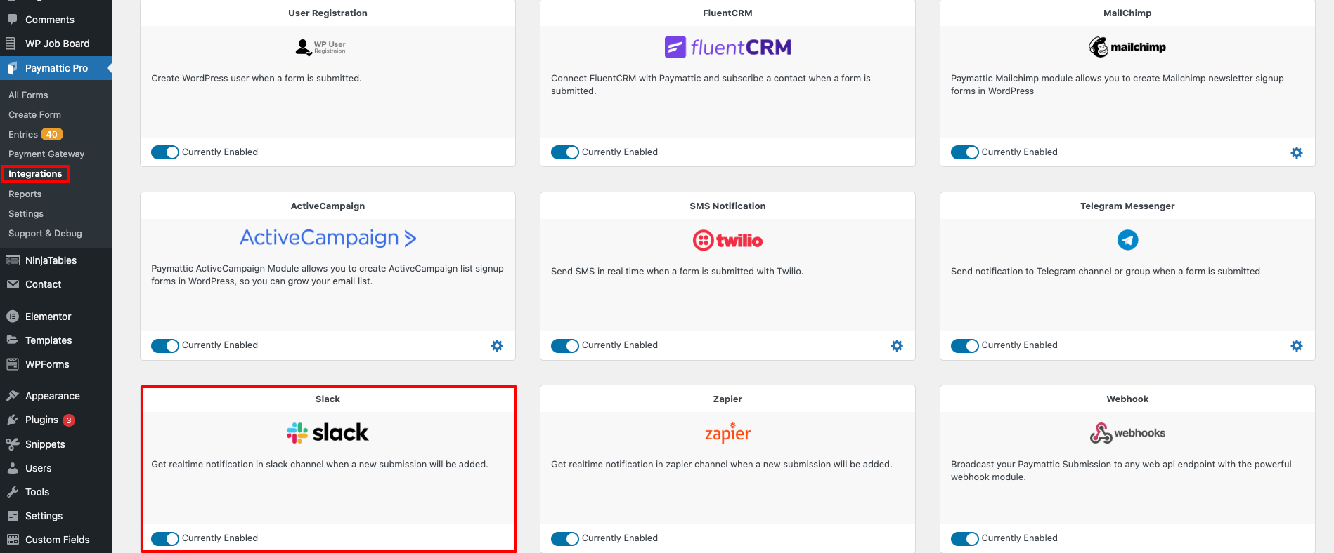Open Create Form submenu item
The image size is (1334, 553).
[x=34, y=114]
